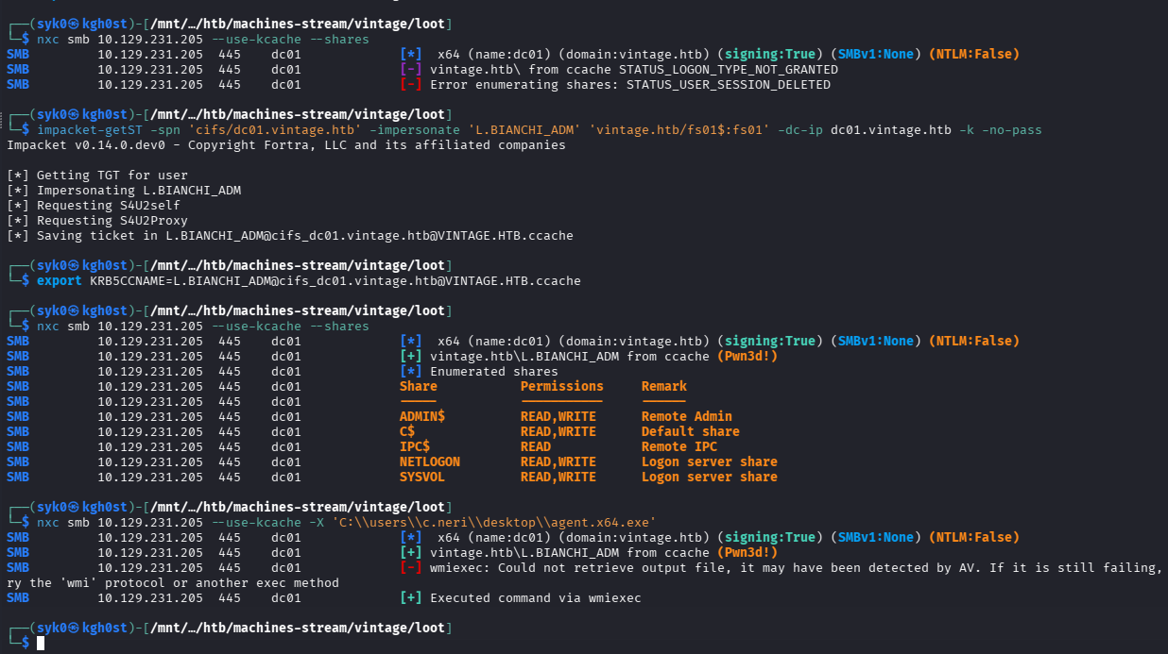
Task: Click the purple [-] marker before 'vintage.htb\ from ccache'
Action: 411,70
